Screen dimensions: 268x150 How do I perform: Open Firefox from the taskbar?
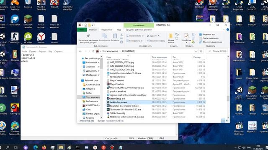coord(44,147)
